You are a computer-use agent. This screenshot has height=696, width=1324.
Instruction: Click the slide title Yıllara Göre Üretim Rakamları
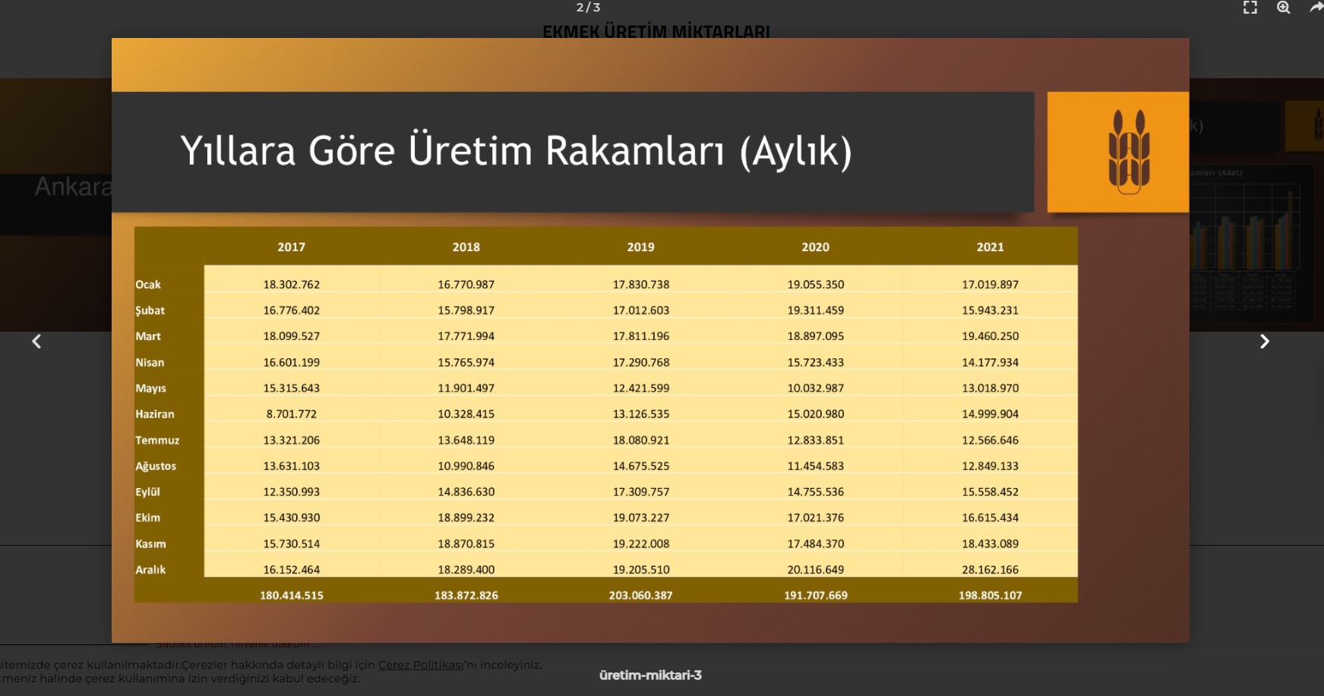[516, 151]
